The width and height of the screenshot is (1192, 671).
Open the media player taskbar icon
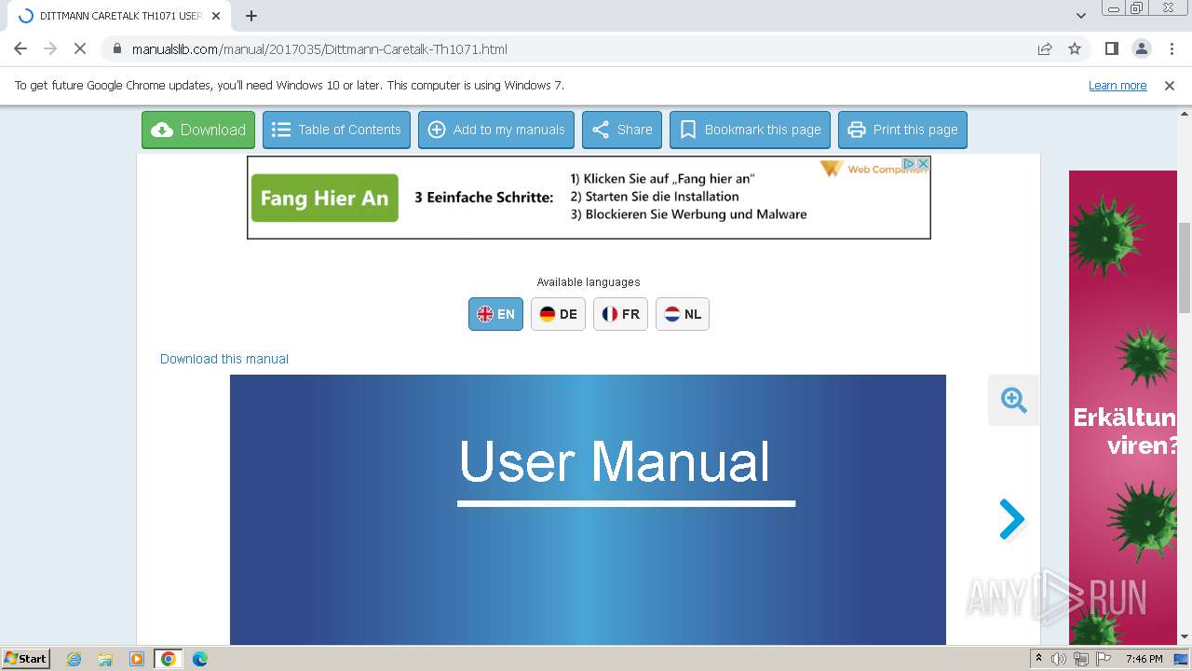[x=137, y=659]
